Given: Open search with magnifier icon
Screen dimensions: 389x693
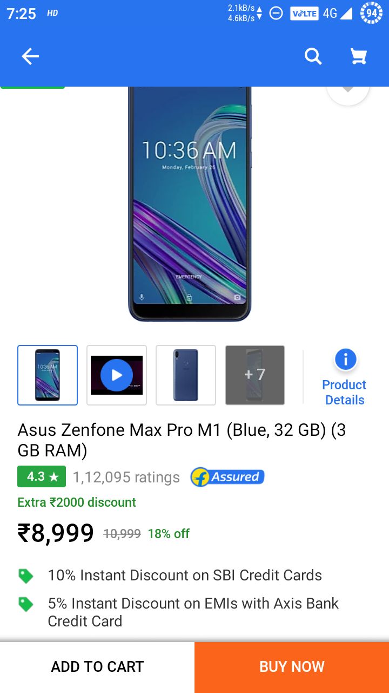Looking at the screenshot, I should pos(313,56).
